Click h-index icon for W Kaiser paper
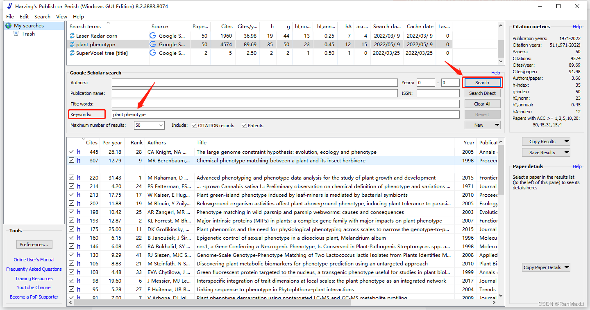This screenshot has height=310, width=590. point(79,195)
